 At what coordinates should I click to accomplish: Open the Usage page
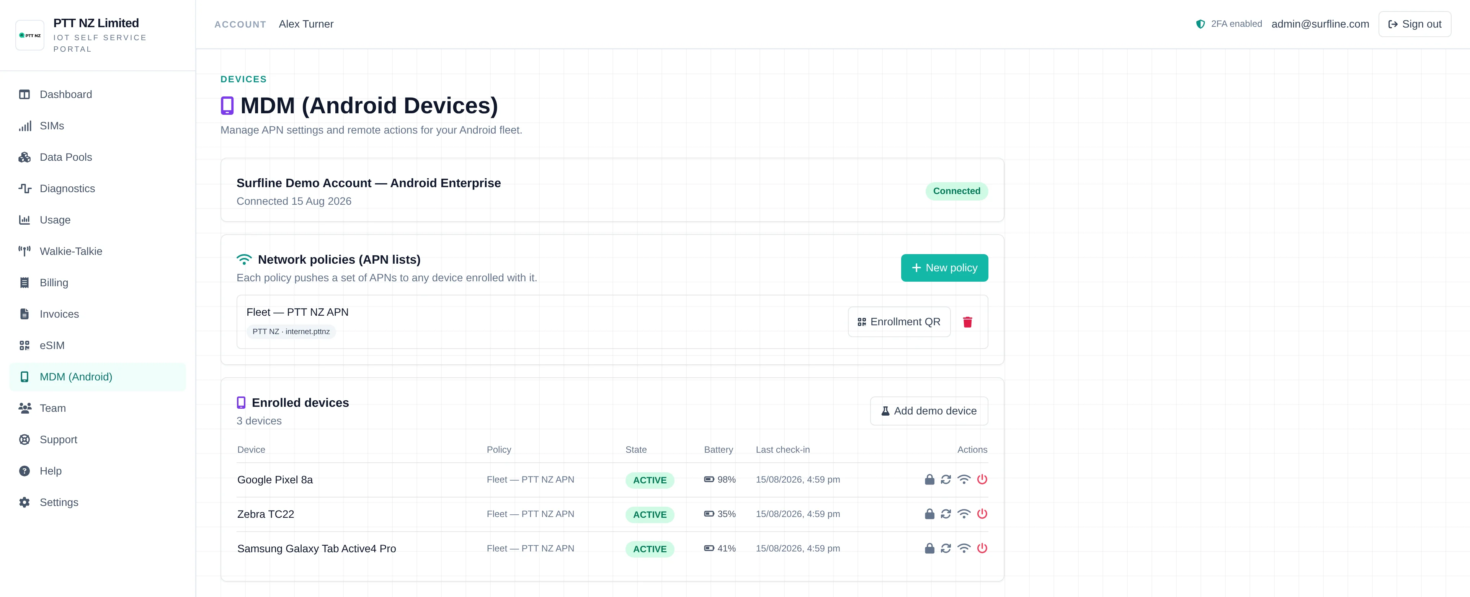[x=98, y=220]
